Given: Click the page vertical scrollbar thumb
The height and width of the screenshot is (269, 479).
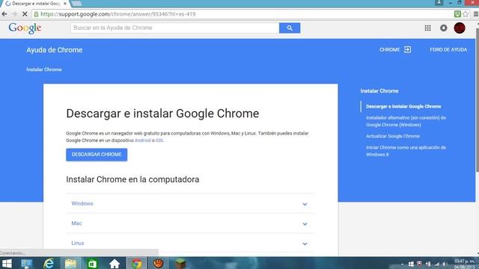Looking at the screenshot, I should coord(477,101).
